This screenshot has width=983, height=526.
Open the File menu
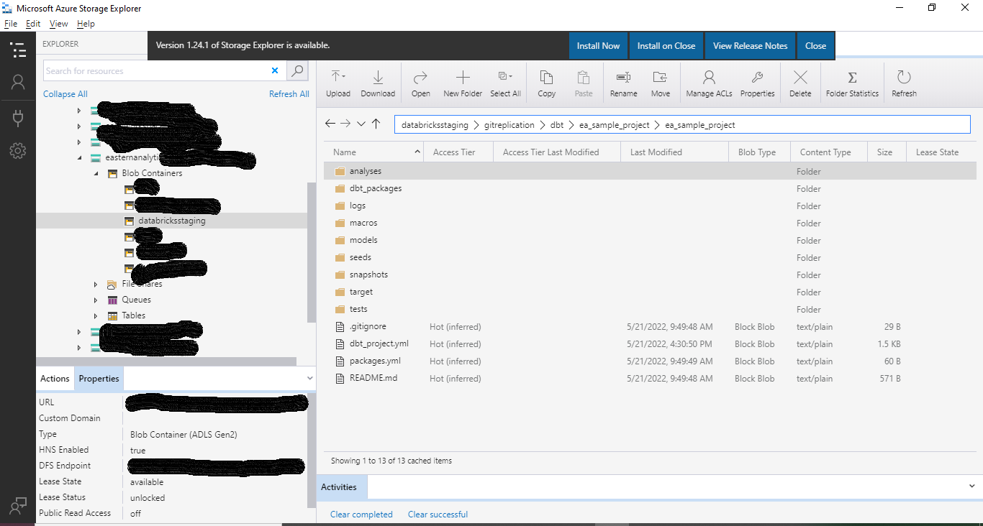11,24
